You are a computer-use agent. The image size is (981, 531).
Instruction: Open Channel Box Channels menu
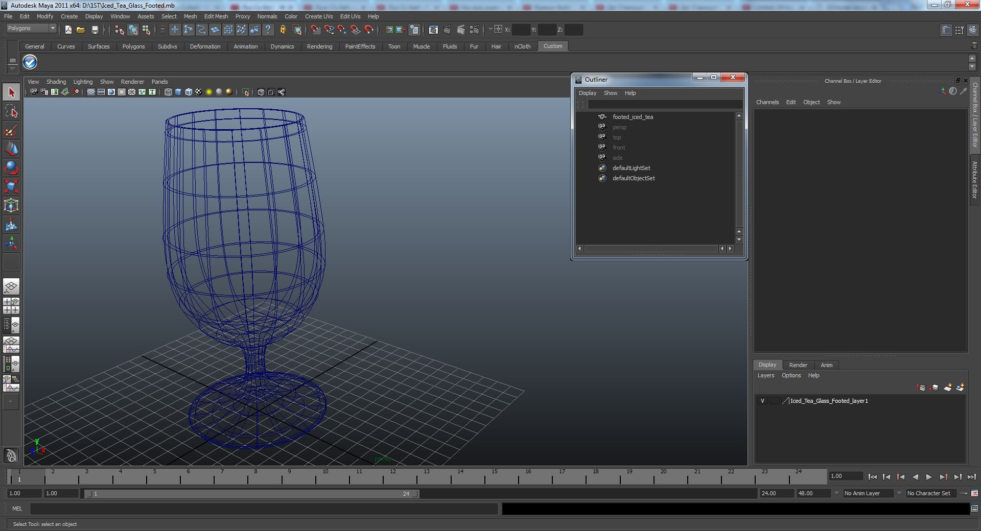click(767, 102)
